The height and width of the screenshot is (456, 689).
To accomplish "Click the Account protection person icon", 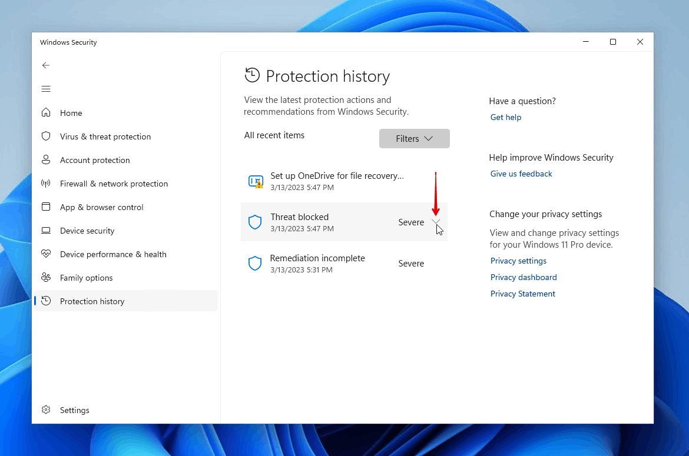I will click(46, 159).
